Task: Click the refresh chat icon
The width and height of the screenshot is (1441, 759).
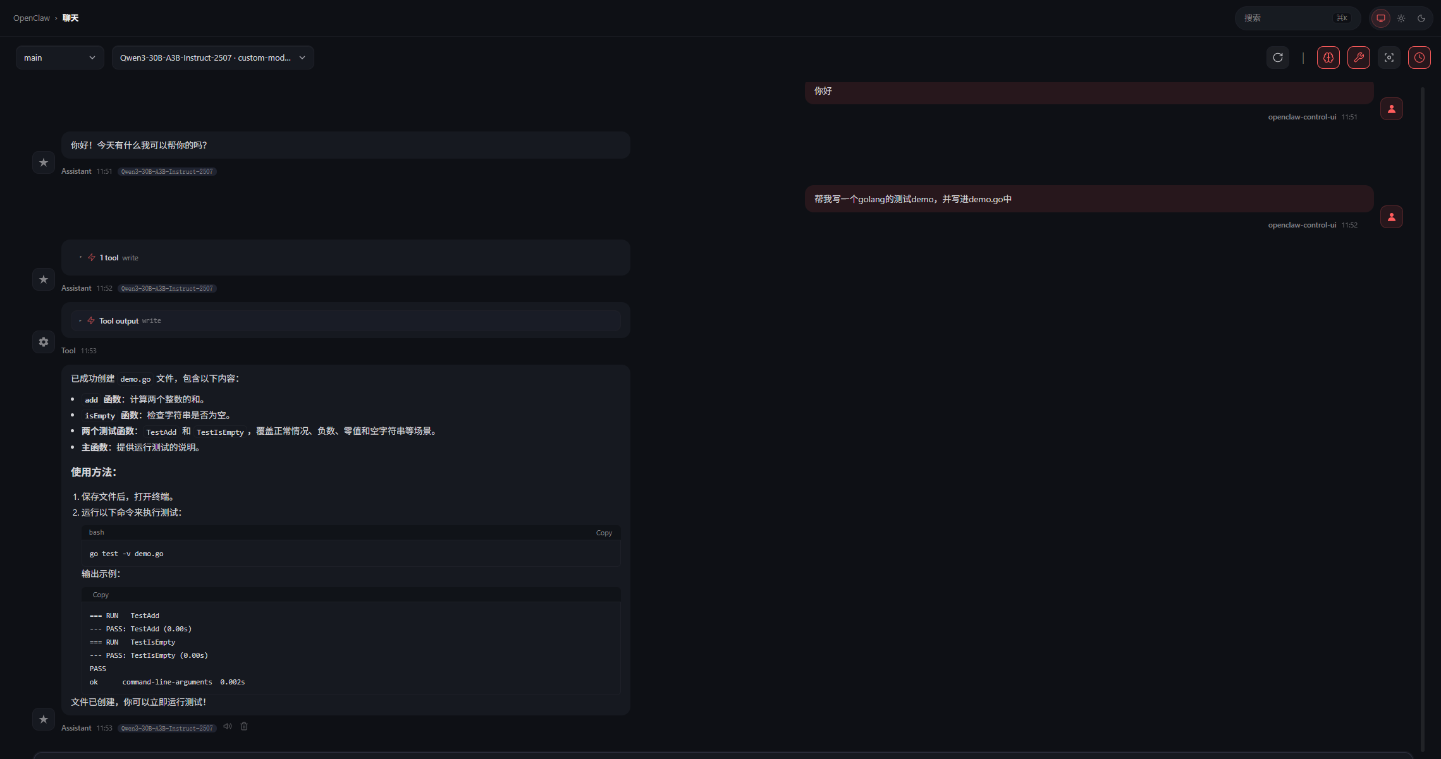Action: point(1278,58)
